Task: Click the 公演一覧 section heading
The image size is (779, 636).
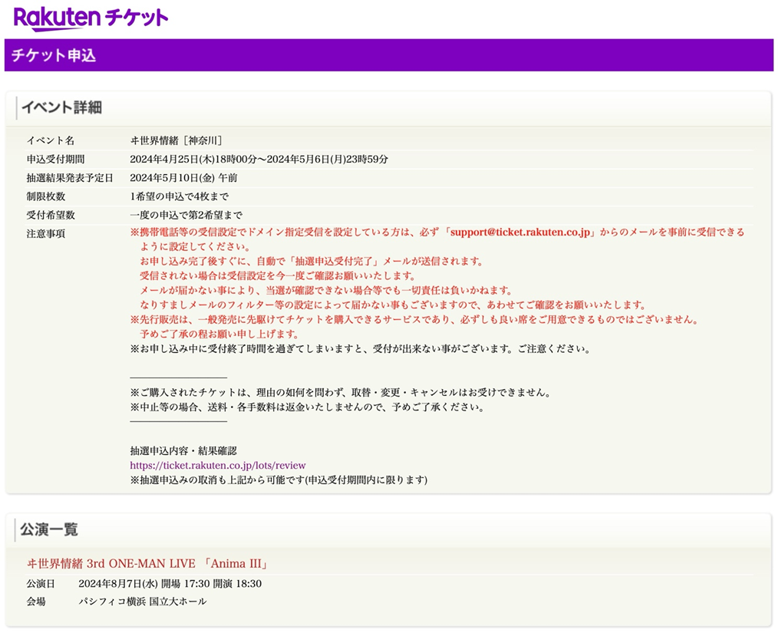Action: 49,529
